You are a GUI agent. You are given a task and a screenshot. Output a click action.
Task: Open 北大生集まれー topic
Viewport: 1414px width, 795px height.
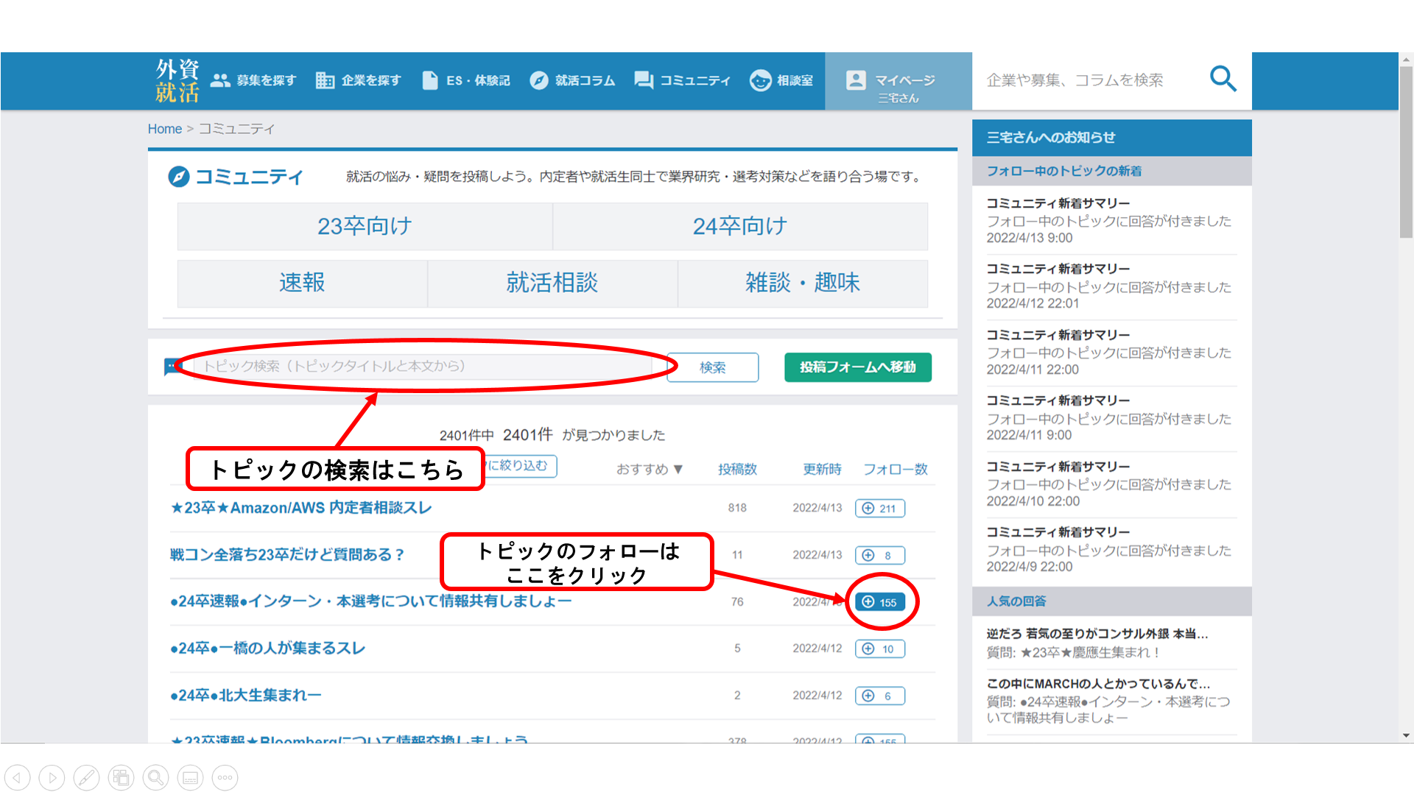click(245, 695)
